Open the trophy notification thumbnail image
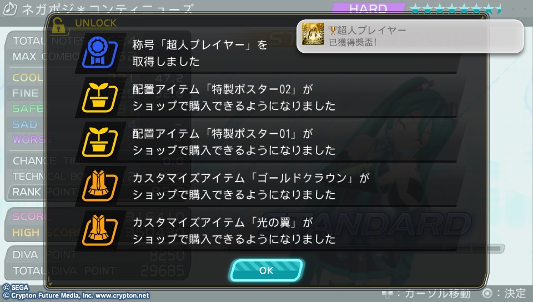This screenshot has height=302, width=533. pyautogui.click(x=313, y=34)
